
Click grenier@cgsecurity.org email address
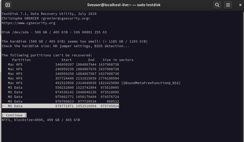click(66, 18)
